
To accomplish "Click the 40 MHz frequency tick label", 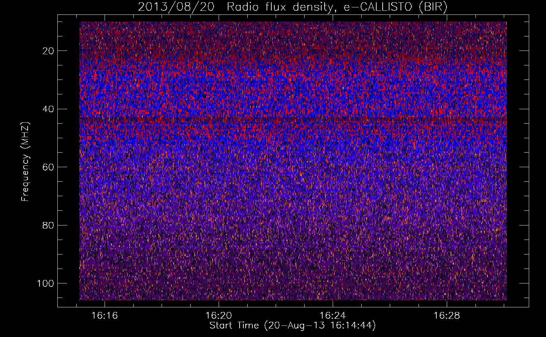I will click(x=49, y=109).
